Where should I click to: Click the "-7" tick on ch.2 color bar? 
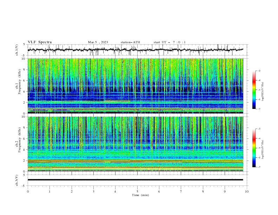[x=259, y=167]
